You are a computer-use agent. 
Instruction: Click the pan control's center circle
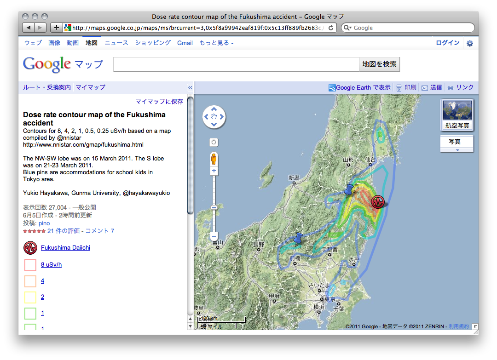(214, 117)
